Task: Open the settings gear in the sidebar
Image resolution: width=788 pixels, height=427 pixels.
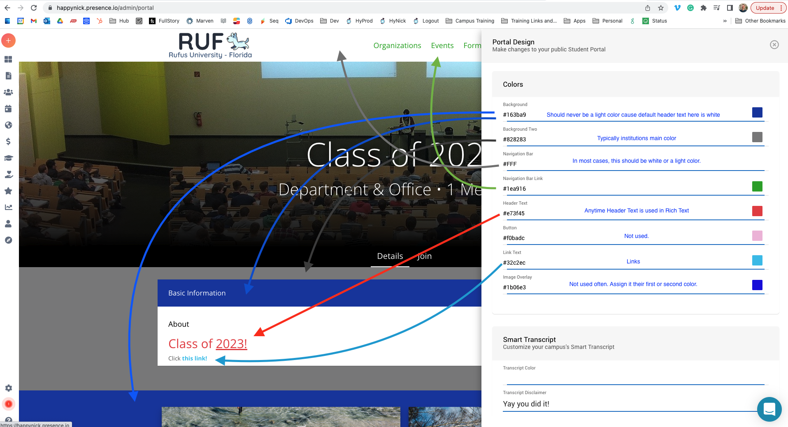Action: click(x=8, y=388)
